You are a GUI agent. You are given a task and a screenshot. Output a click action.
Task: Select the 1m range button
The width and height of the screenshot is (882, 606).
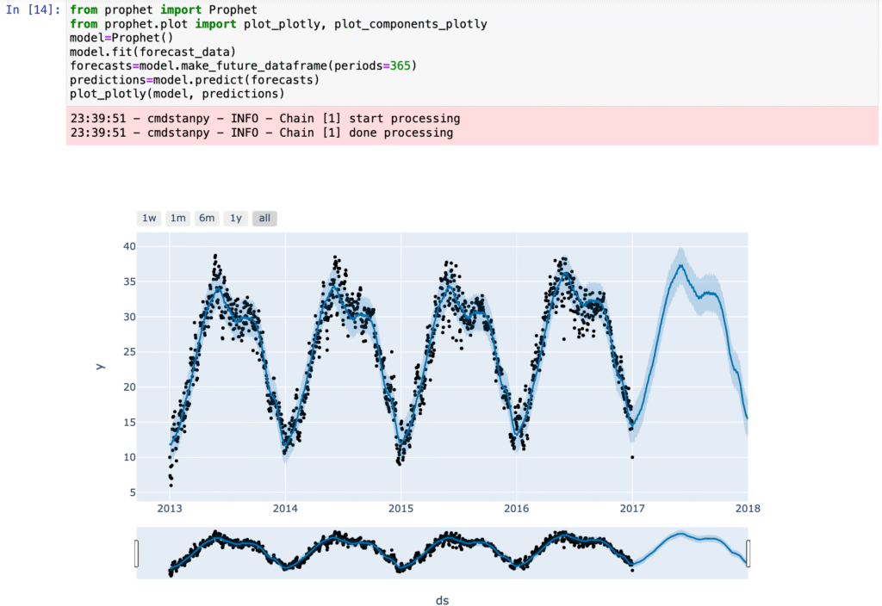(x=177, y=218)
